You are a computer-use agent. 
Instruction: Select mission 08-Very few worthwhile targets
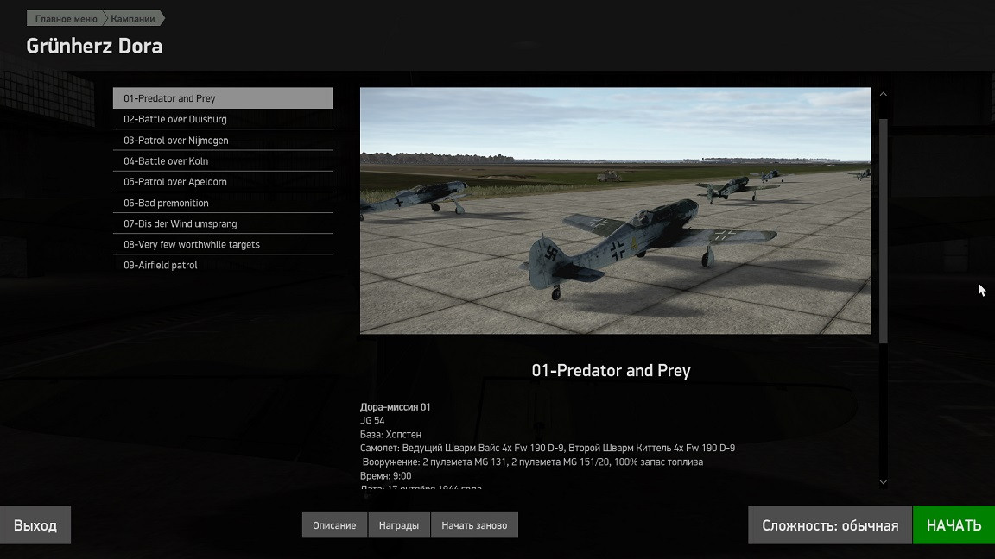pyautogui.click(x=223, y=245)
